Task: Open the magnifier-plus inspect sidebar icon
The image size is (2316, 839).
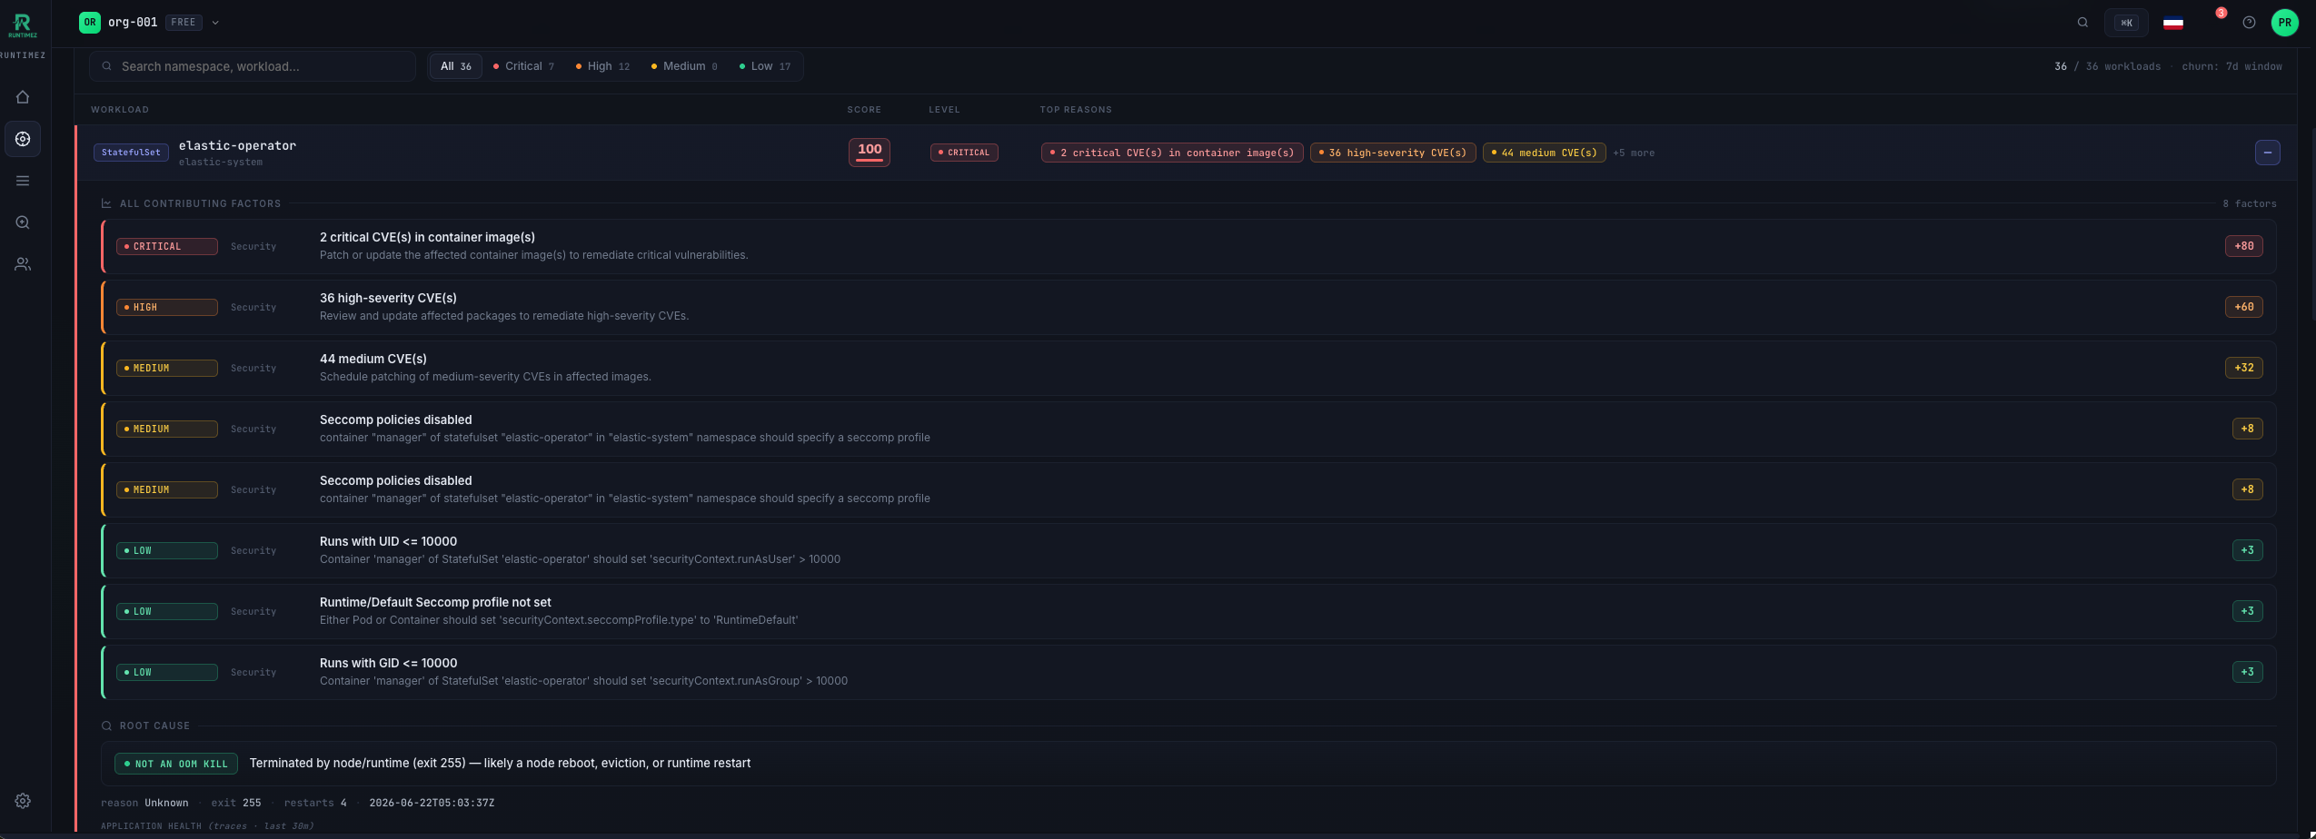Action: click(23, 222)
